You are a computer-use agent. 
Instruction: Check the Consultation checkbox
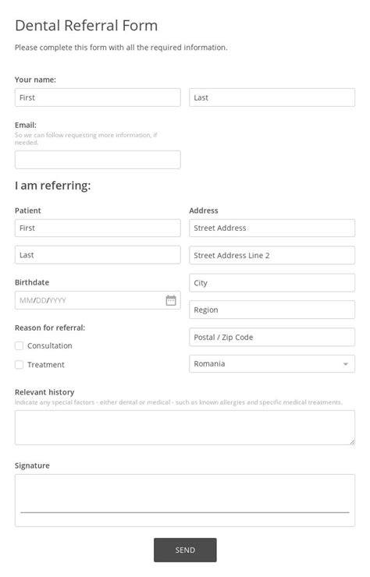pyautogui.click(x=20, y=345)
